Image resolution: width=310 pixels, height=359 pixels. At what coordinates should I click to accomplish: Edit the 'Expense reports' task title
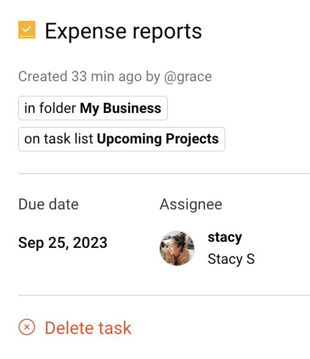point(123,31)
